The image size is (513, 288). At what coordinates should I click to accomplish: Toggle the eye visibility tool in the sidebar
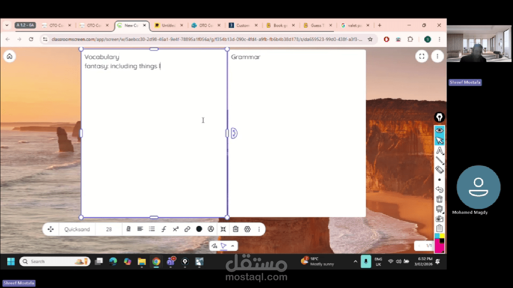(x=439, y=130)
